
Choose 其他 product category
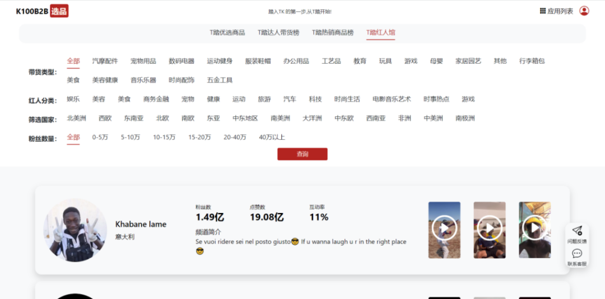[500, 61]
